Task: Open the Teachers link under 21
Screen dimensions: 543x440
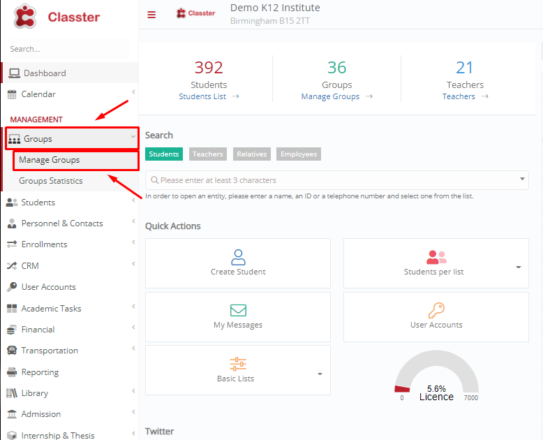Action: [459, 96]
